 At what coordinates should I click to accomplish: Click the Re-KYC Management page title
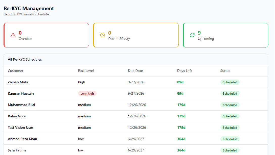click(x=29, y=8)
